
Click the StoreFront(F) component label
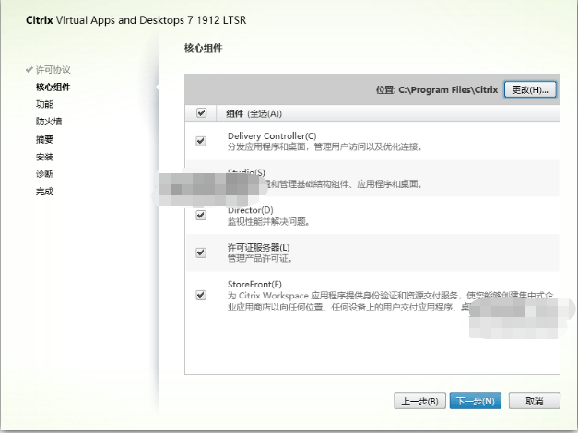[254, 285]
